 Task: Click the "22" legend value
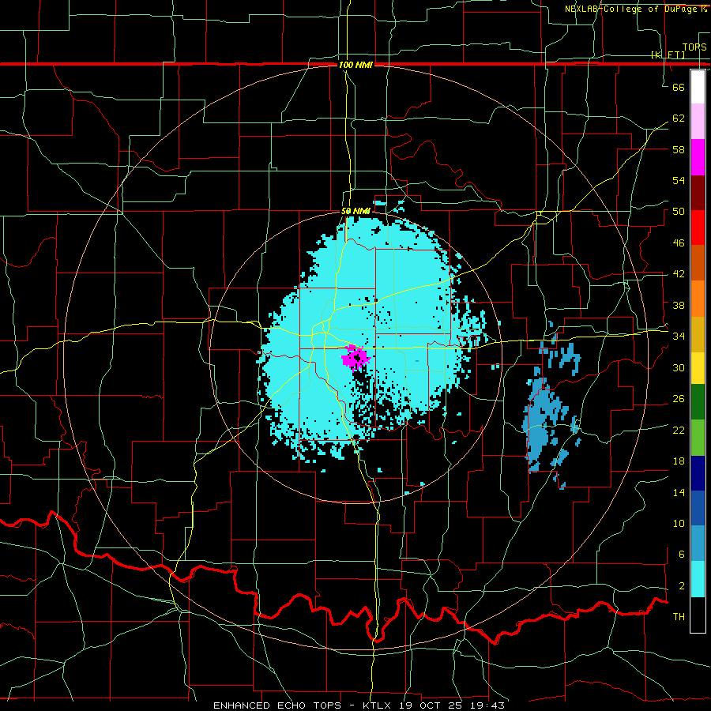679,431
